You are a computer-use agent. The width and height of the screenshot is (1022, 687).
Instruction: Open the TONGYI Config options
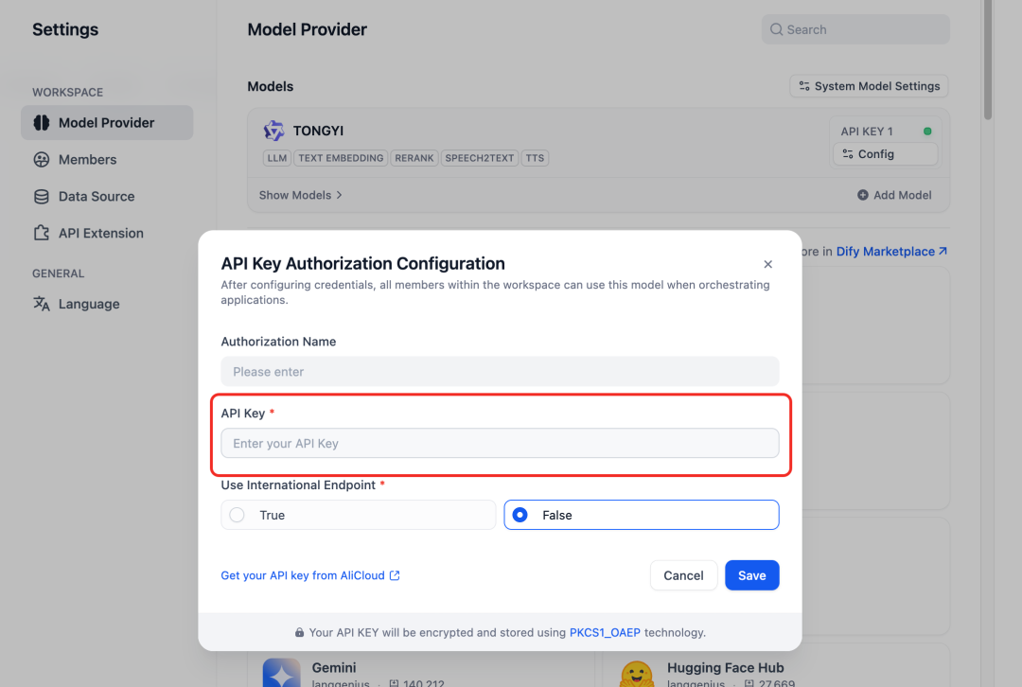pyautogui.click(x=885, y=154)
